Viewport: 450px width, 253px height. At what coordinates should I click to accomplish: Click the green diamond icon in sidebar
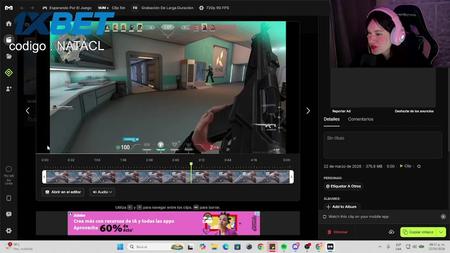point(9,73)
